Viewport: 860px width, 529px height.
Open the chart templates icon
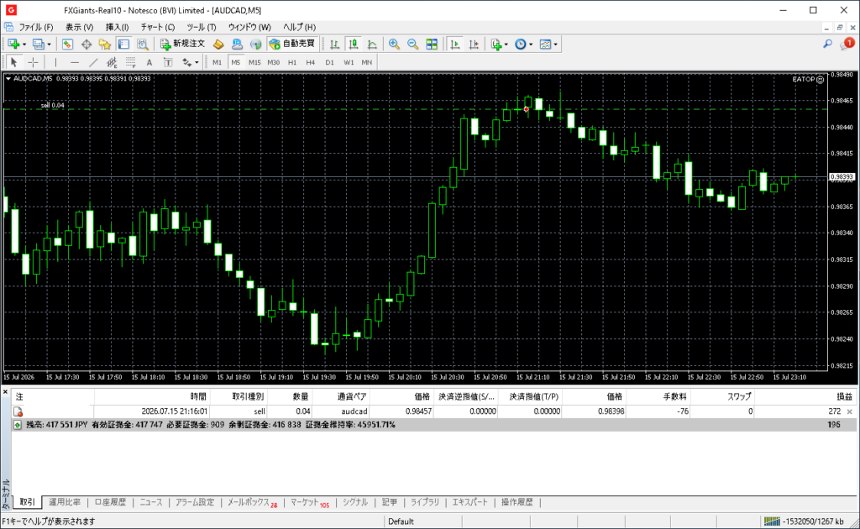point(545,45)
